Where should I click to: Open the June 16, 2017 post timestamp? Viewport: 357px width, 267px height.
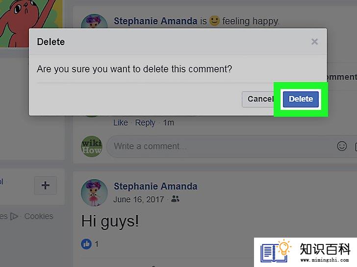coord(139,199)
